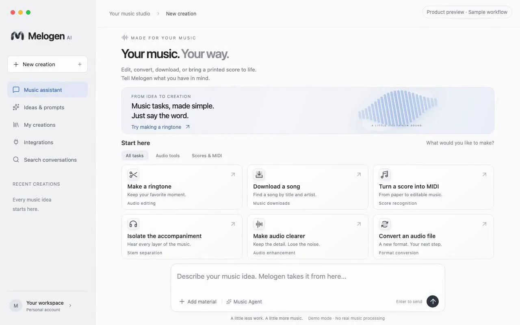Screen dimensions: 520x325
Task: Click the arrow icon on Isolate the accompaniment card
Action: pyautogui.click(x=233, y=224)
